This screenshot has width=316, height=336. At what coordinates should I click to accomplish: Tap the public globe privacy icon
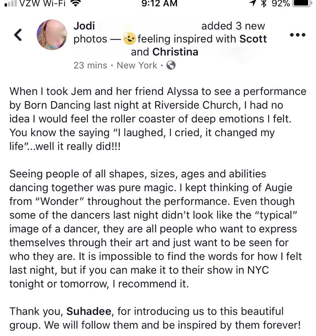point(171,65)
